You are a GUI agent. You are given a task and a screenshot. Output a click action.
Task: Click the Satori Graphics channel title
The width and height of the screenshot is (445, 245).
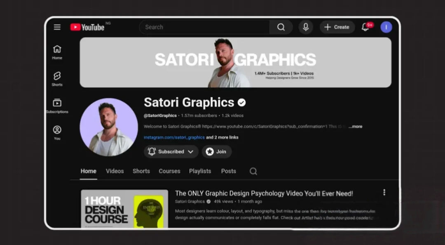point(189,102)
